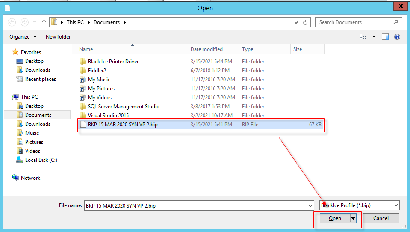Select the Visual Studio 2015 folder
This screenshot has width=410, height=232.
click(108, 116)
